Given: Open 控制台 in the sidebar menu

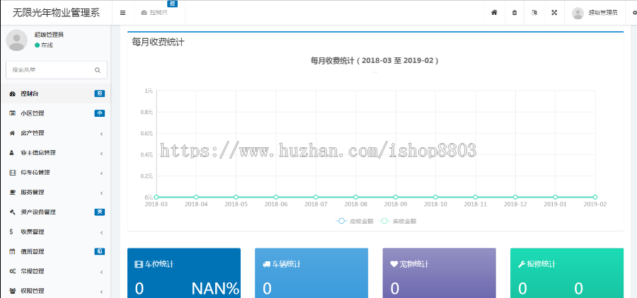Looking at the screenshot, I should click(x=55, y=94).
